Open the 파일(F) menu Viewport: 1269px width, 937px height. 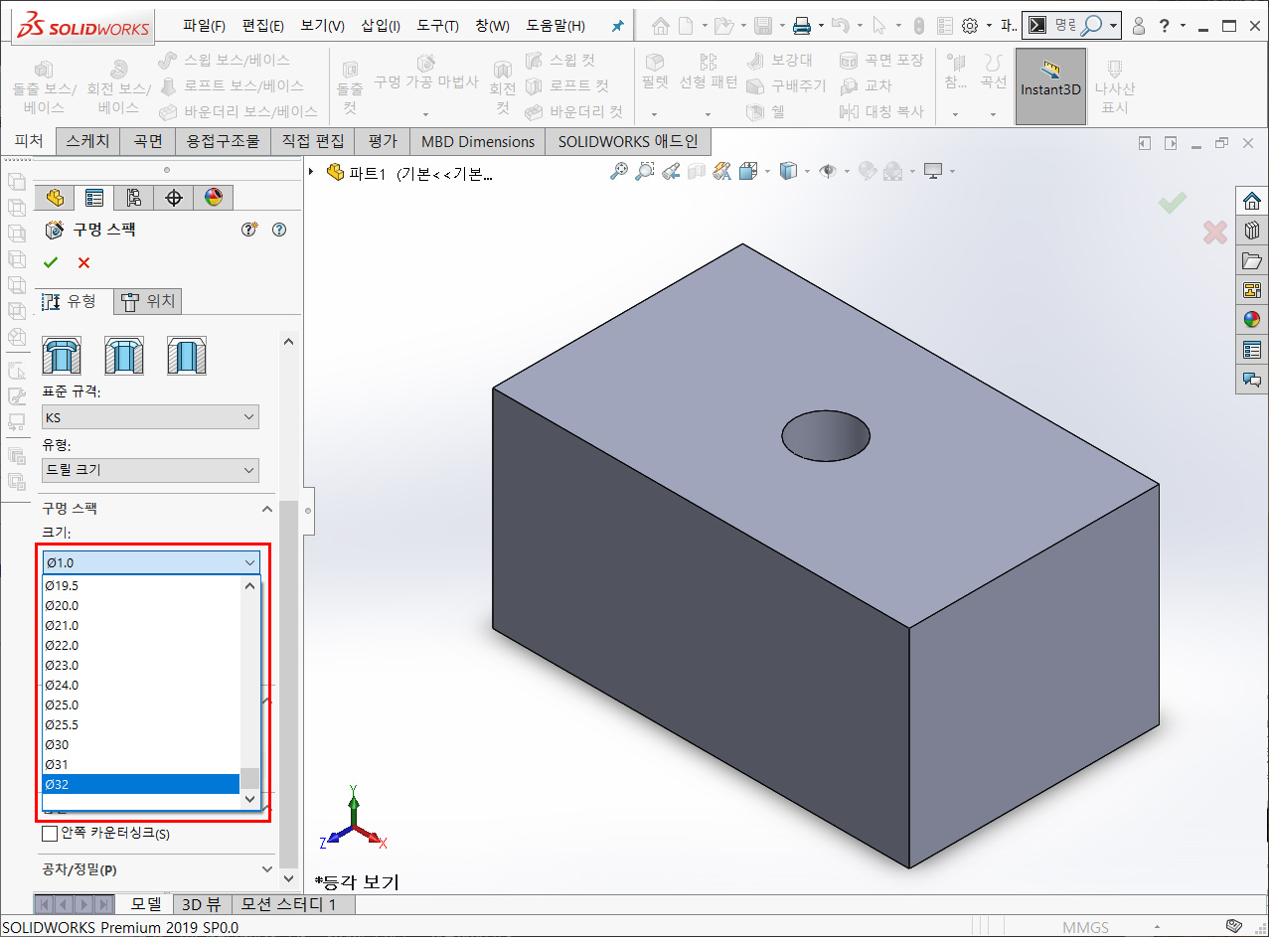tap(205, 26)
